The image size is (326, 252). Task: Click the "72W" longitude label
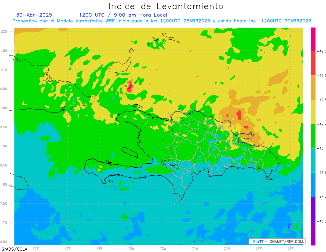tap(163, 248)
